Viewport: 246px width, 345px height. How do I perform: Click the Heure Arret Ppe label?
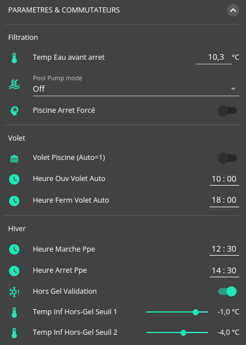(x=60, y=270)
